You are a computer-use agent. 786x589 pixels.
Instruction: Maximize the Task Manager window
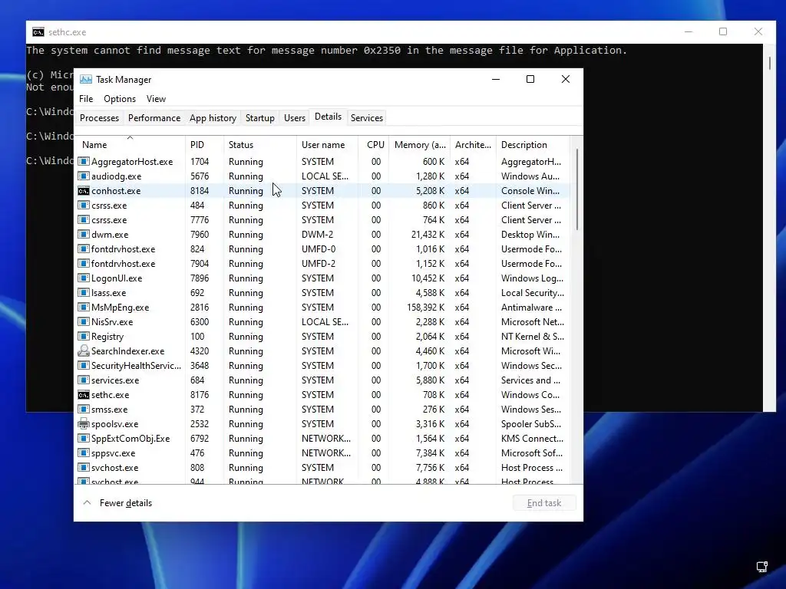pyautogui.click(x=530, y=79)
